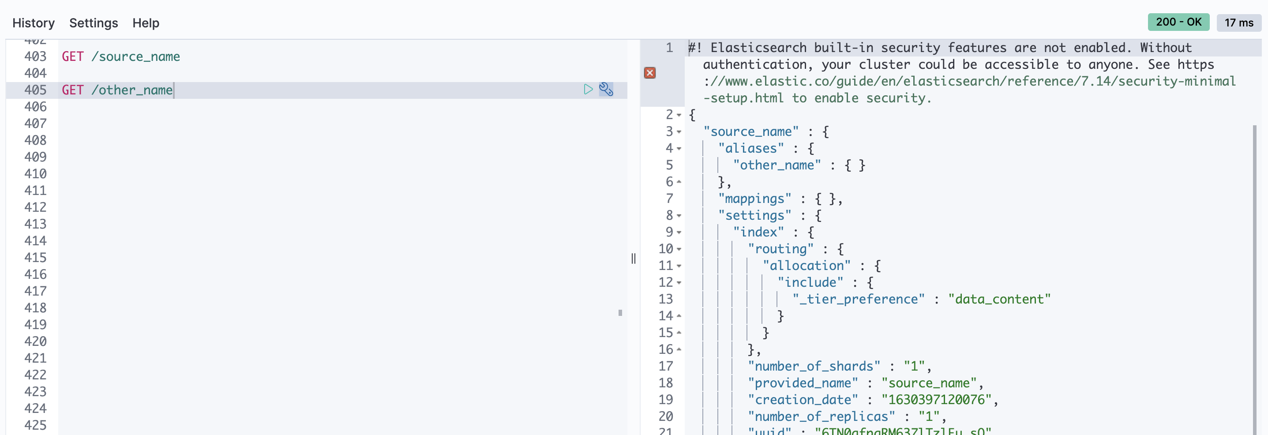Click the "number_of_shards" key
Image resolution: width=1268 pixels, height=435 pixels.
point(814,366)
